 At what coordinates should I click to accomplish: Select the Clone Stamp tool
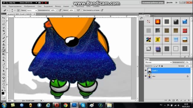[x=4, y=44]
